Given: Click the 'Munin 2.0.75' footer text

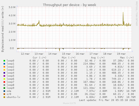Looking at the screenshot, I should [x=69, y=103].
